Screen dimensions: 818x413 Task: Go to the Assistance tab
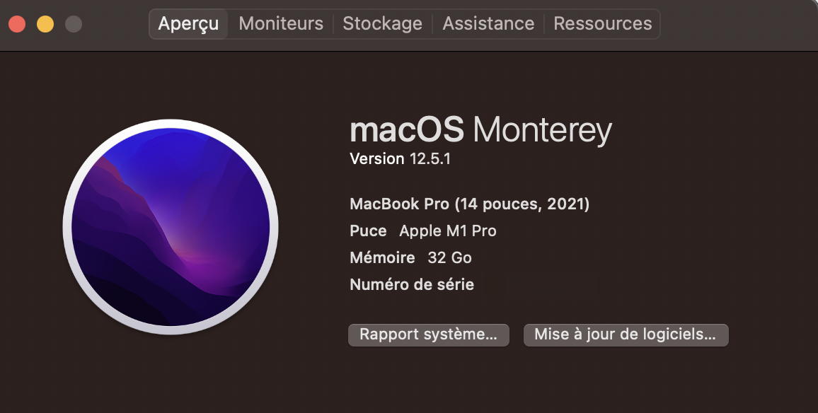pyautogui.click(x=488, y=23)
